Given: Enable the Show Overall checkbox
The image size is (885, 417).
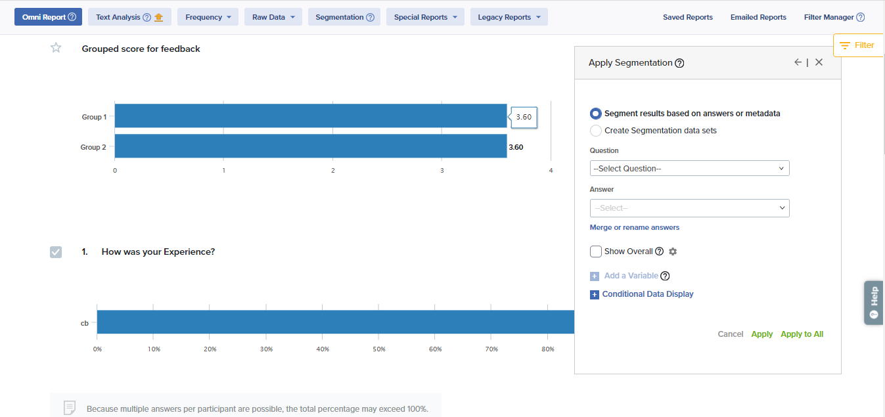Looking at the screenshot, I should (596, 252).
